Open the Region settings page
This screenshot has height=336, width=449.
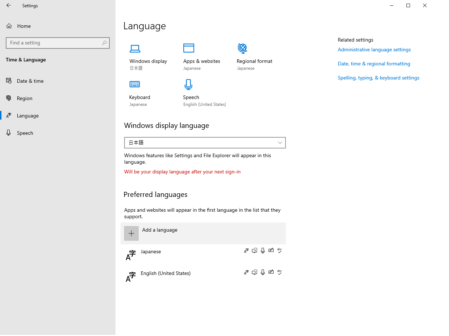[25, 98]
